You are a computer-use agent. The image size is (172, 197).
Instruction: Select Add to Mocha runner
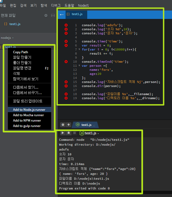tap(30, 115)
